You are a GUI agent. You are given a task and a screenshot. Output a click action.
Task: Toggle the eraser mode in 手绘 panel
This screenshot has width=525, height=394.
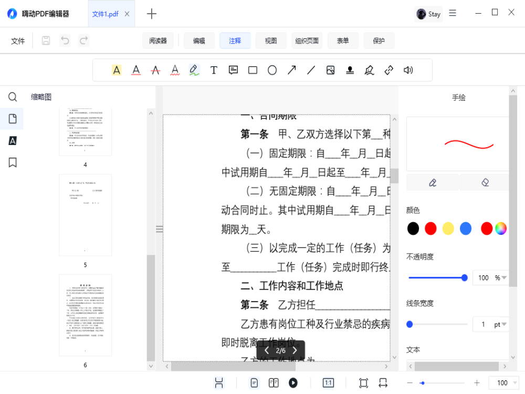484,182
